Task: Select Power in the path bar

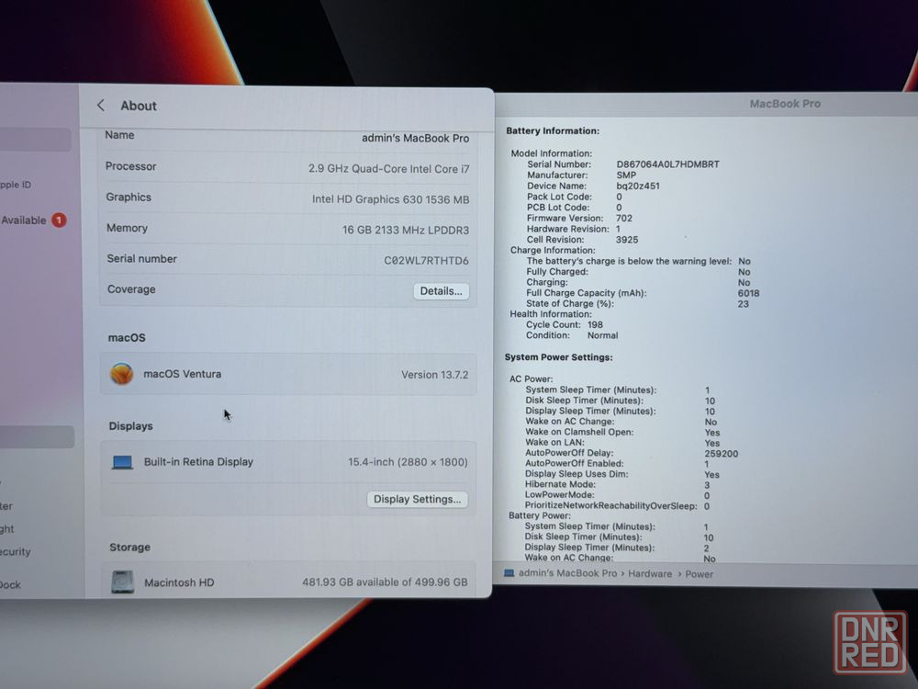Action: click(x=699, y=574)
